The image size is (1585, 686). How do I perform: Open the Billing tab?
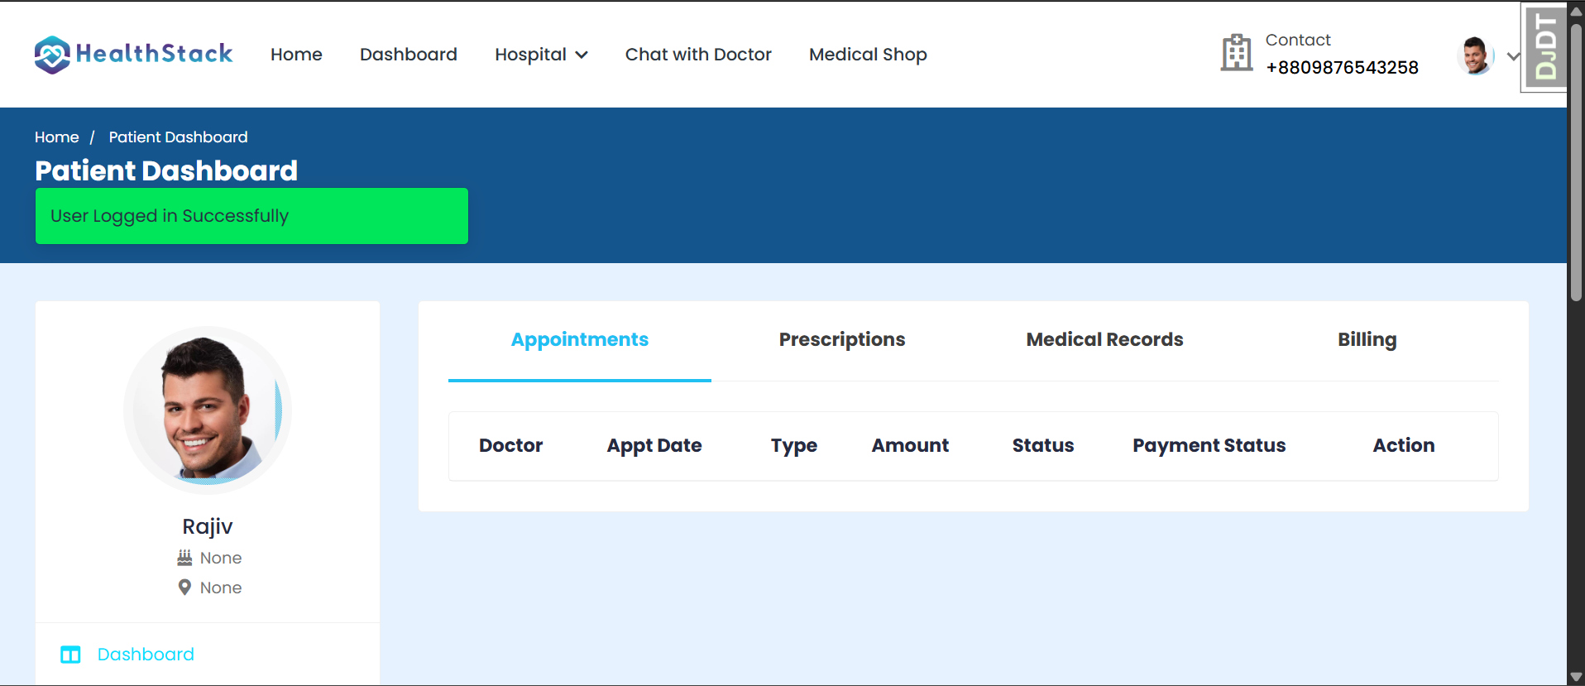[x=1367, y=340]
